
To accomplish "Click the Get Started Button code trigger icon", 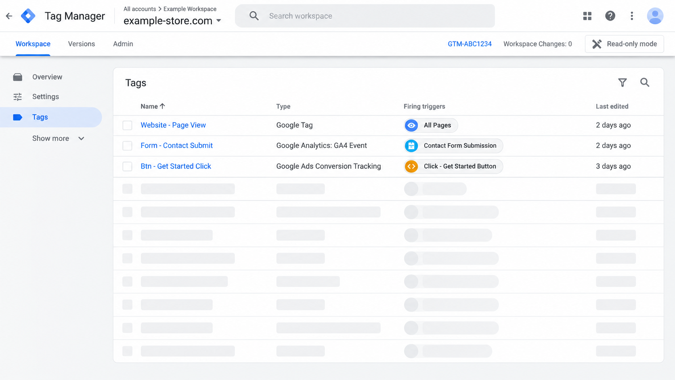I will (x=411, y=166).
